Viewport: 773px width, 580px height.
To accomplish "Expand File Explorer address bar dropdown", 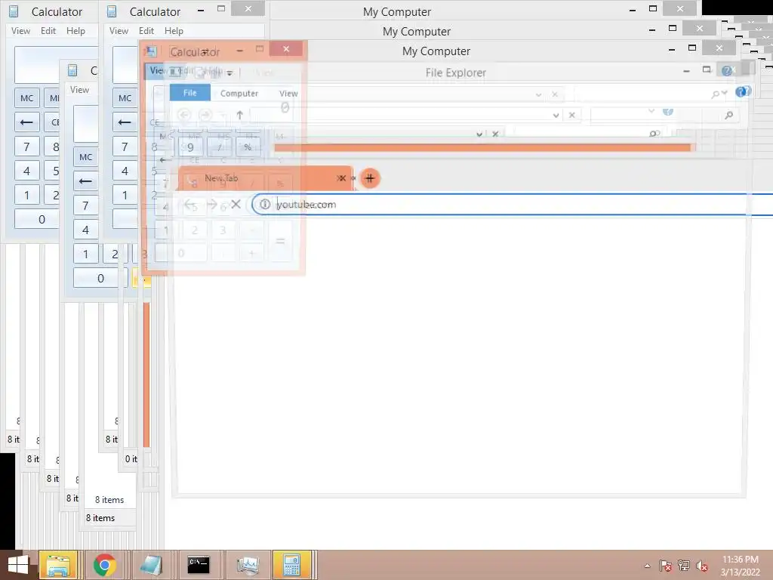I will (556, 115).
